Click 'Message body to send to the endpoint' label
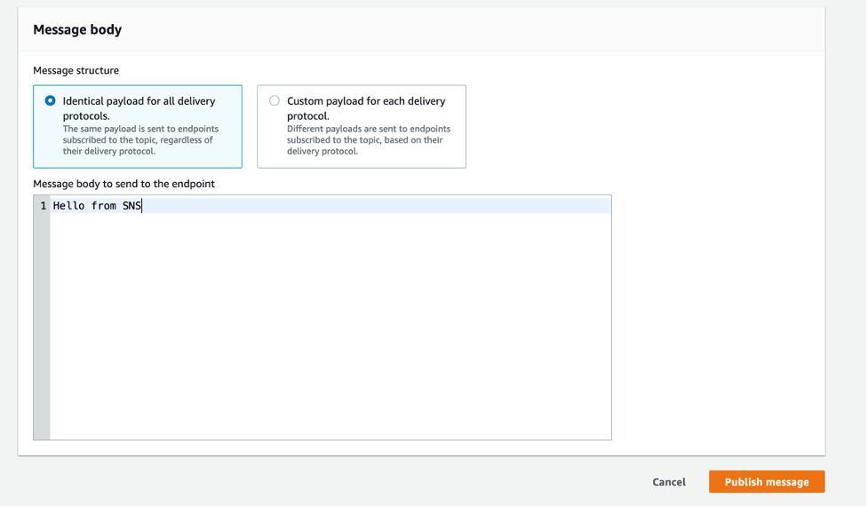 pos(124,184)
